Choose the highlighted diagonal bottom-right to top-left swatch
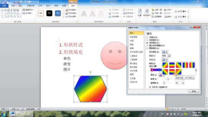 point(178,72)
